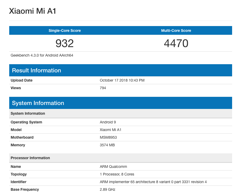Click the Views count 794
Screen dimensions: 240x196
(103, 88)
